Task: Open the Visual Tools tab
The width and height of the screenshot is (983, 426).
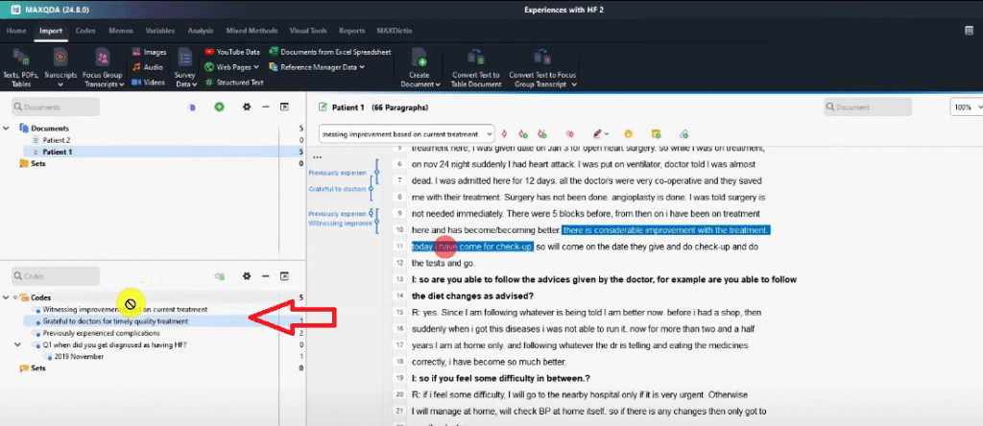Action: pyautogui.click(x=308, y=31)
